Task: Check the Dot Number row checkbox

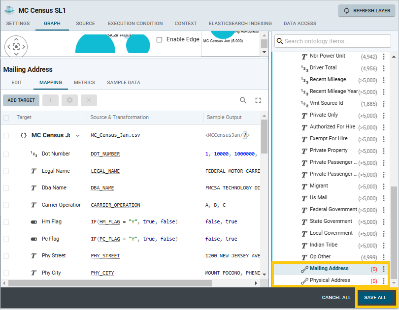Action: (6, 154)
